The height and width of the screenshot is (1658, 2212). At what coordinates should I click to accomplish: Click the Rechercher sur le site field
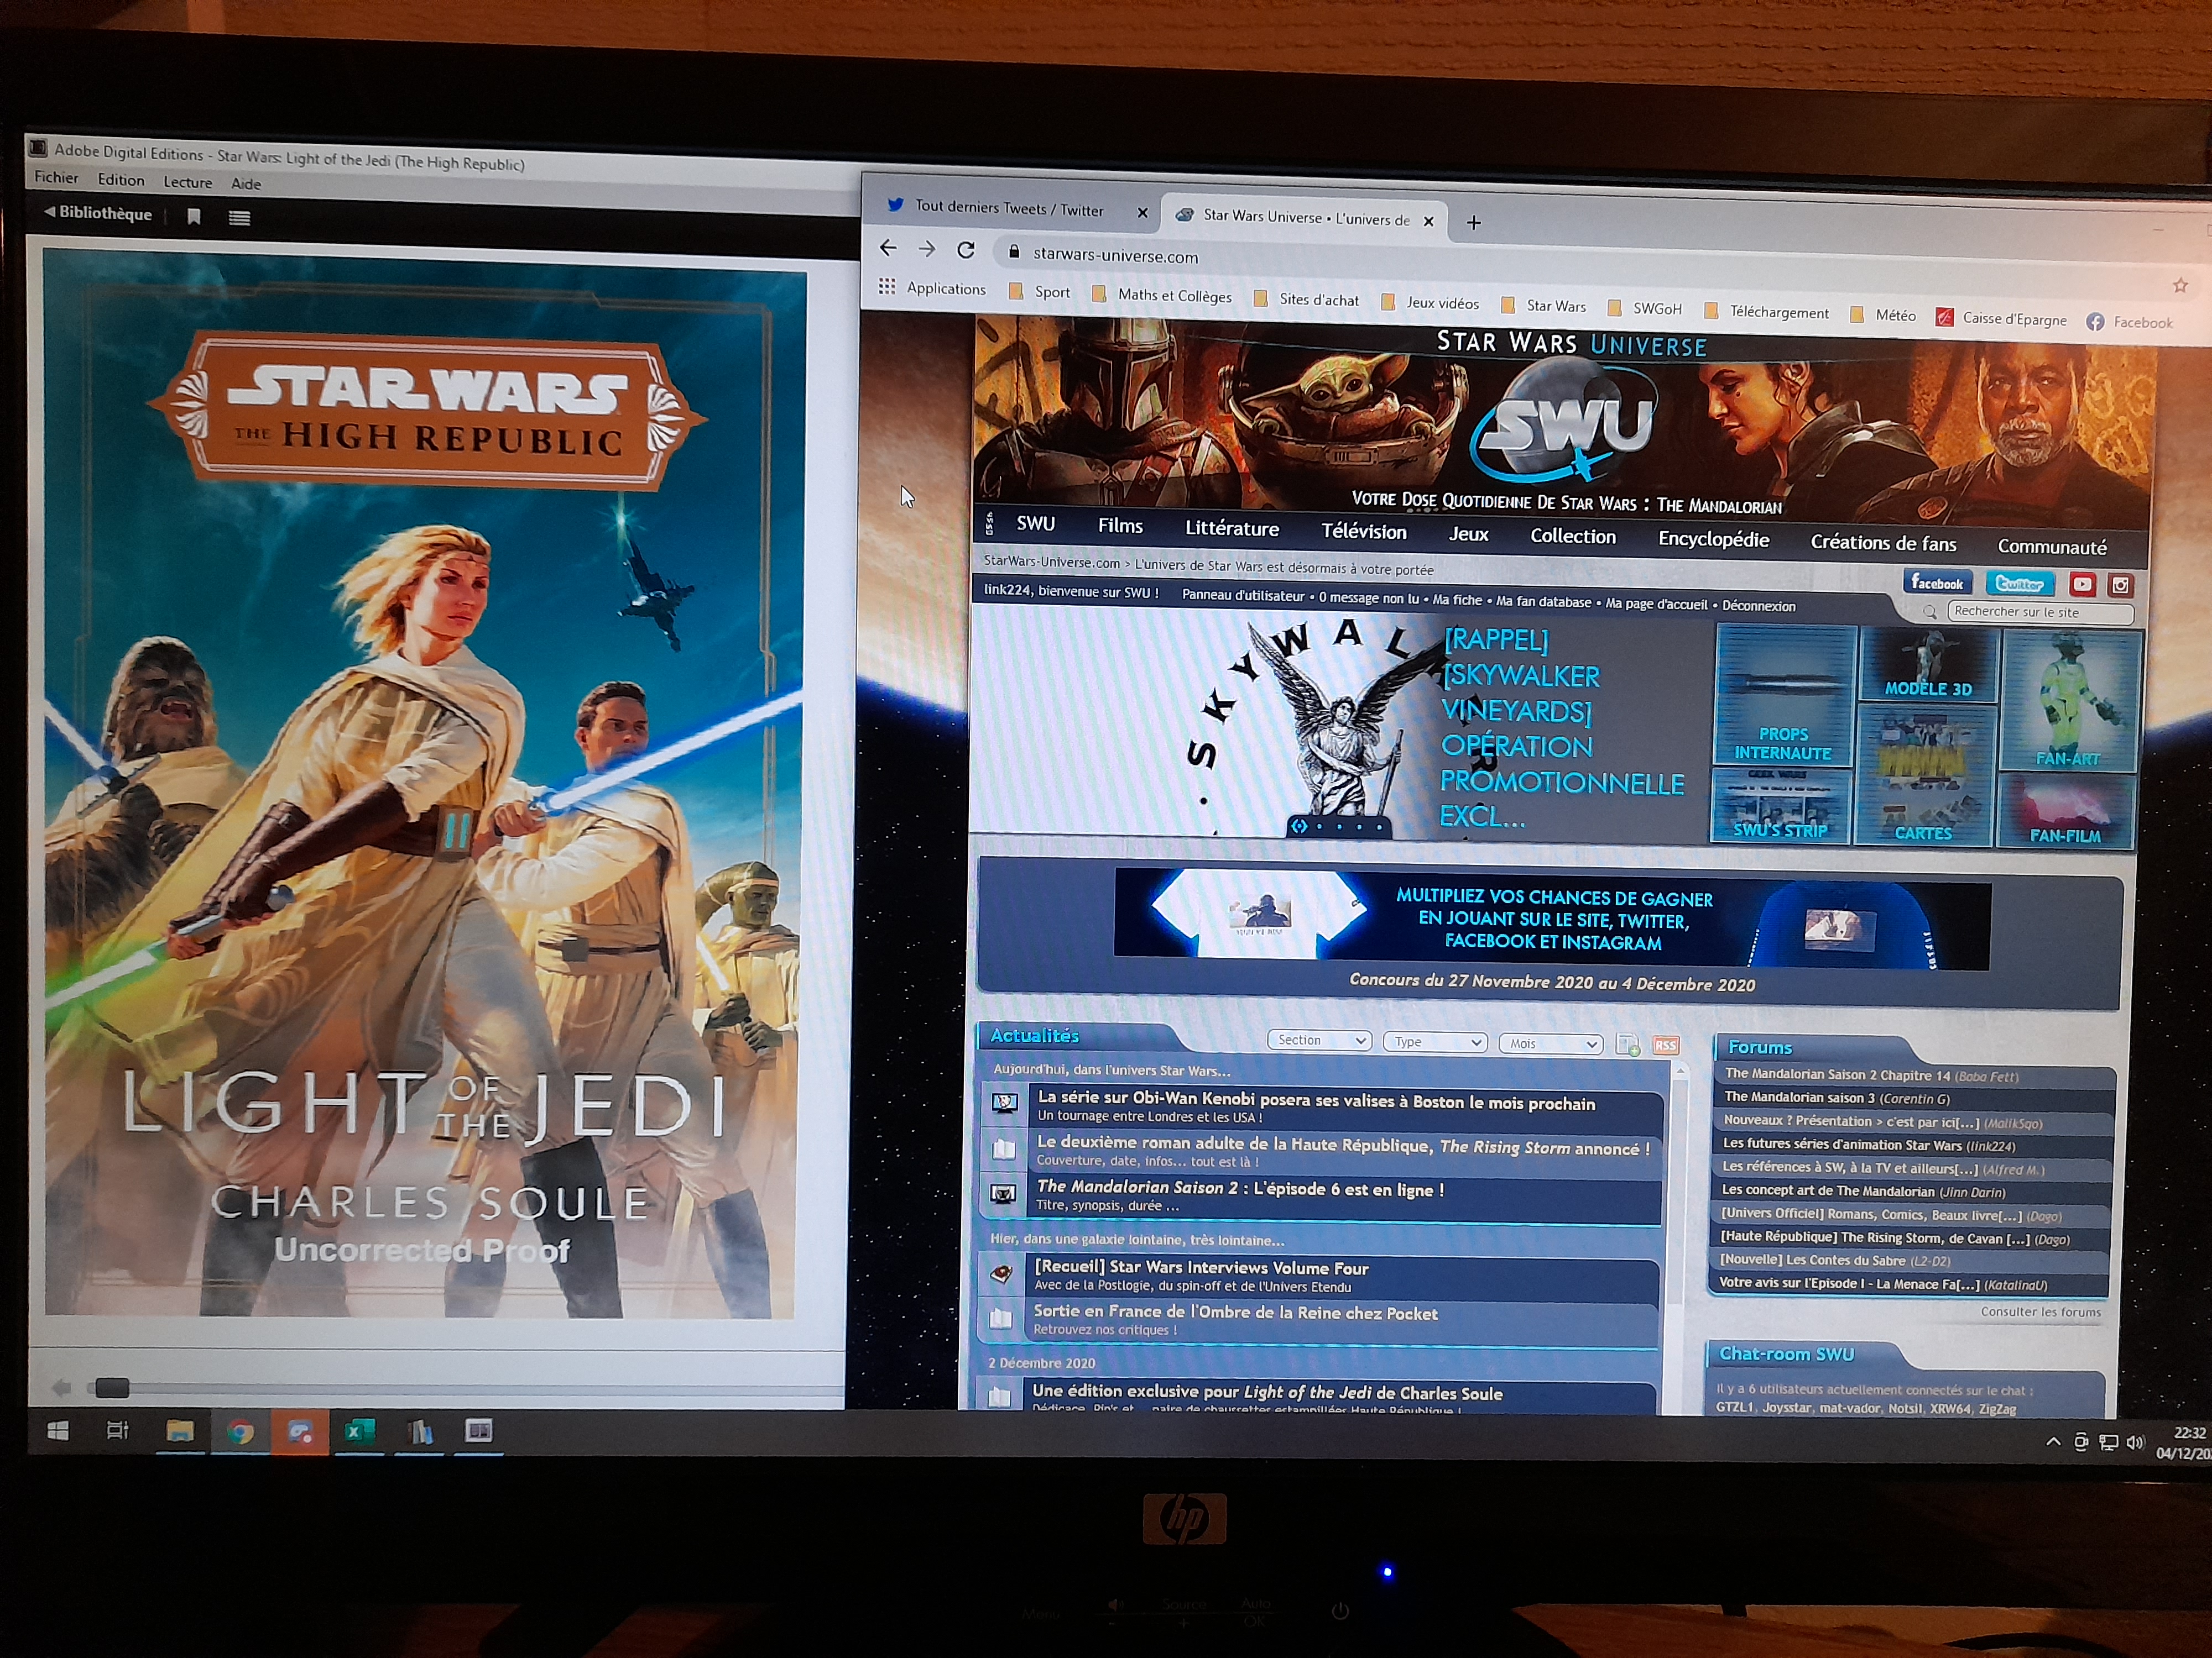(x=2040, y=612)
